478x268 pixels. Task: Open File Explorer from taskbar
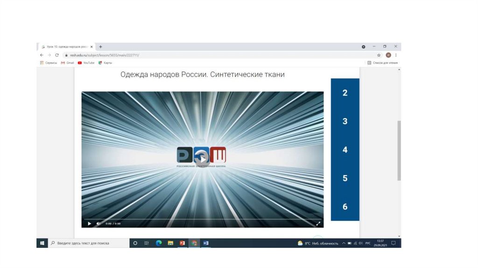click(x=170, y=243)
